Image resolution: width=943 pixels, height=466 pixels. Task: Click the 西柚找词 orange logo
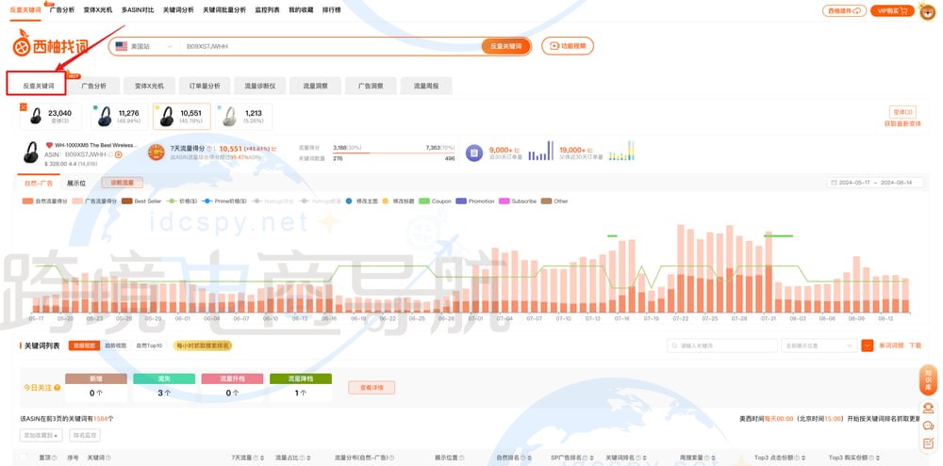coord(51,46)
